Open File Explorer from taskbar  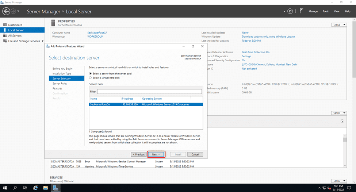coord(45,188)
